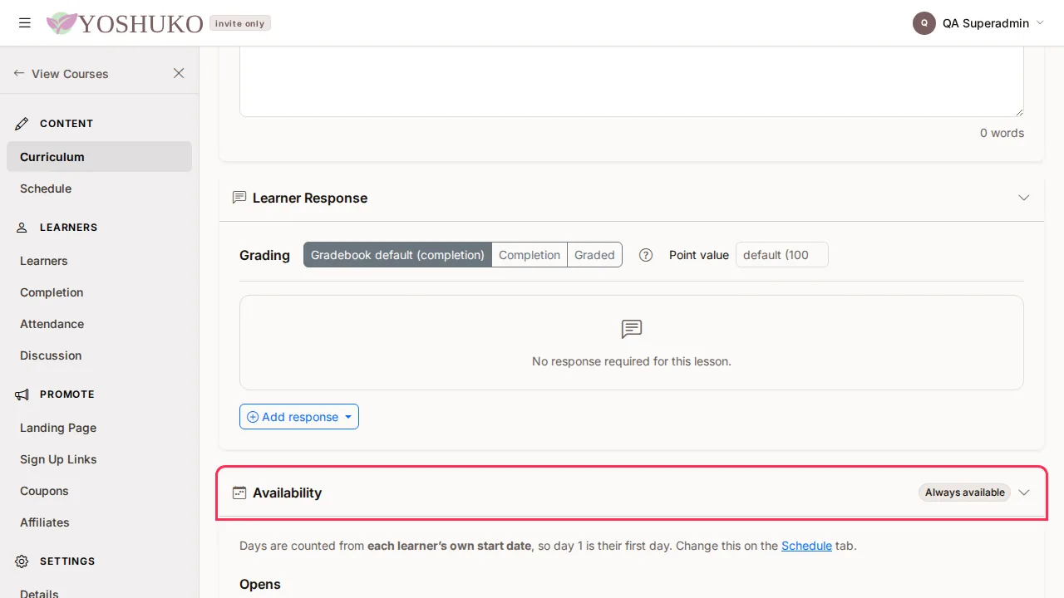The width and height of the screenshot is (1064, 598).
Task: Open the Learners sidebar item
Action: click(x=99, y=261)
